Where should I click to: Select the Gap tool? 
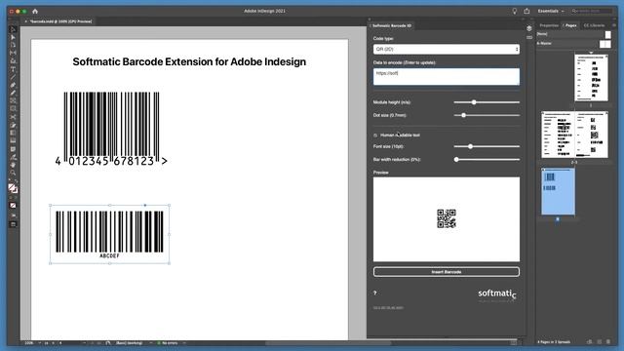click(13, 53)
